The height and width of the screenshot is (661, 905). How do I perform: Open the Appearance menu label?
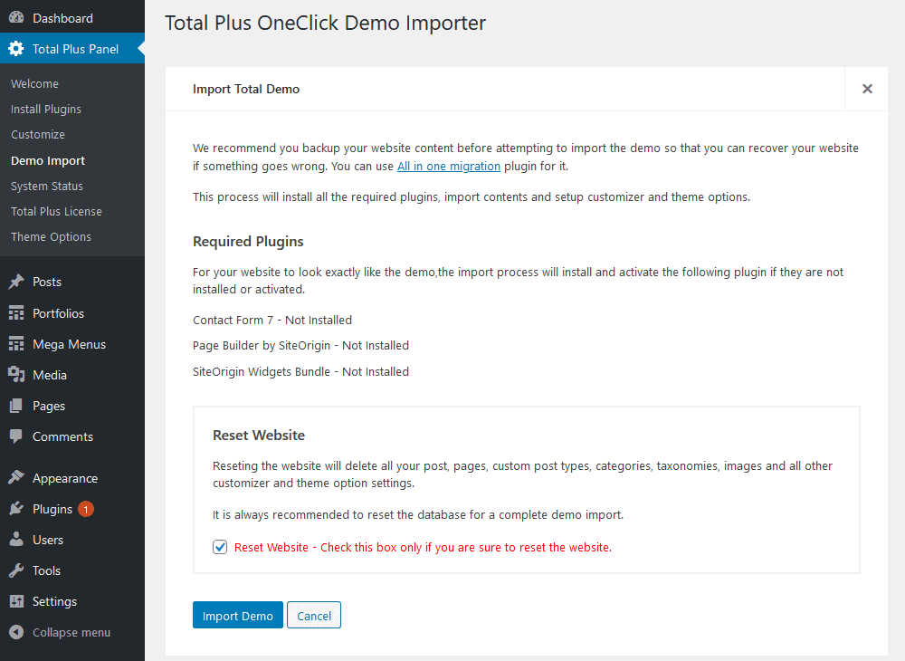tap(65, 478)
